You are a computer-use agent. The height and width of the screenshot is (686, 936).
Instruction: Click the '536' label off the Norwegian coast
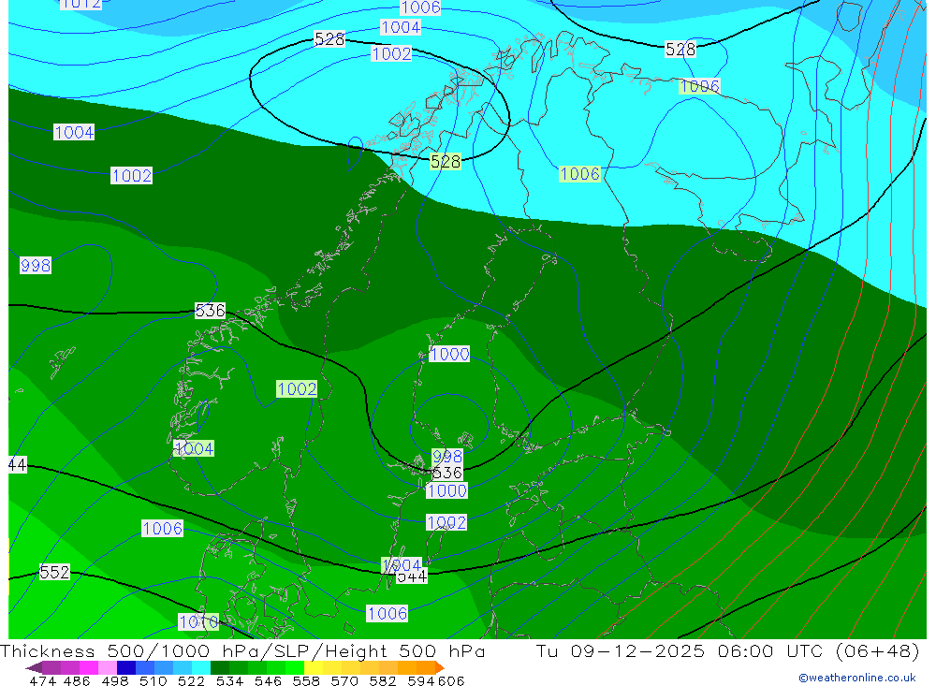(210, 311)
